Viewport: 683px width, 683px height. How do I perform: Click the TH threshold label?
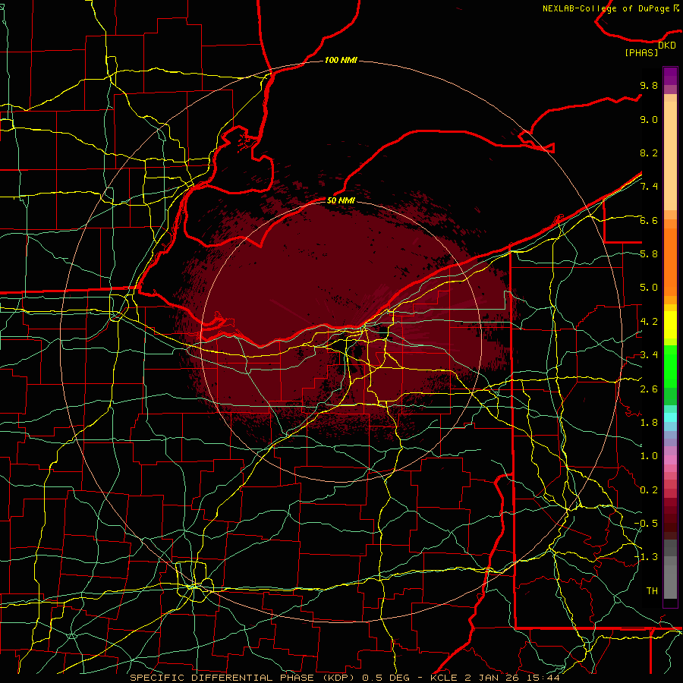[x=652, y=591]
